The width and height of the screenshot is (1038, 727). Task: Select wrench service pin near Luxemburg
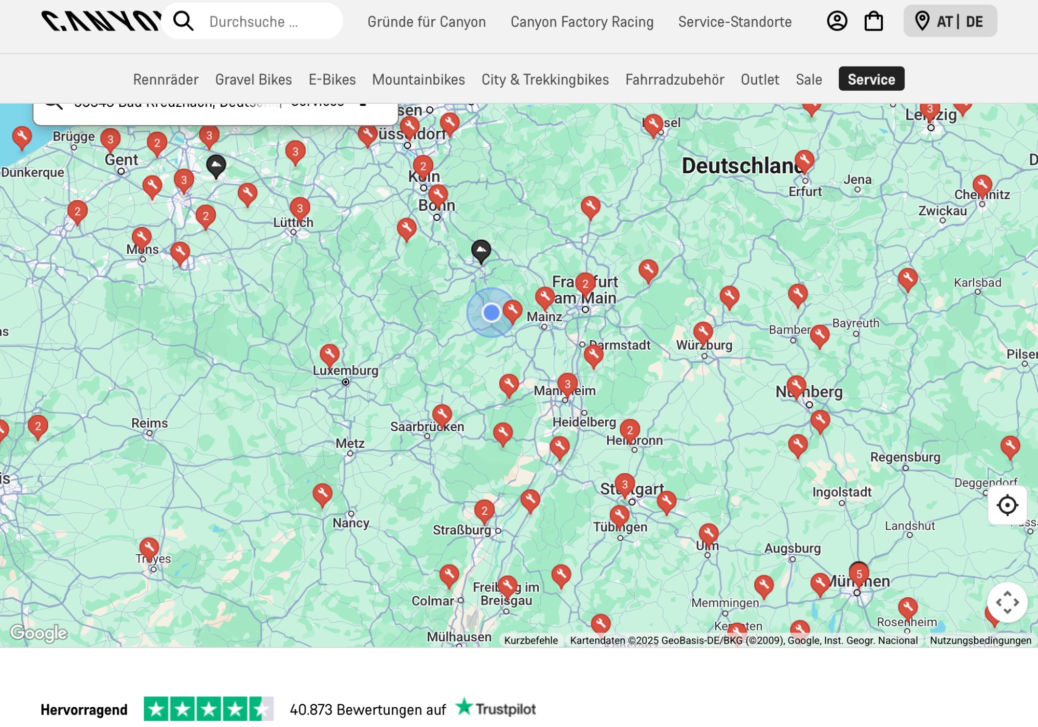[330, 354]
